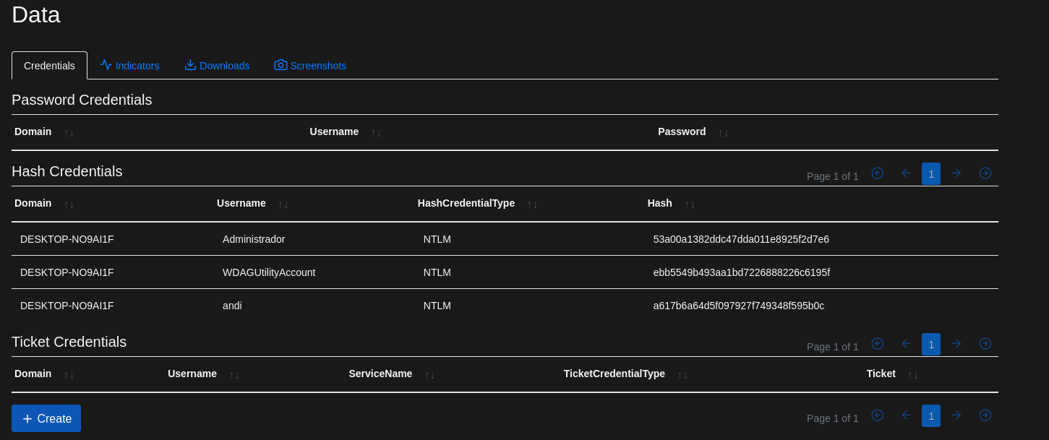1049x440 pixels.
Task: Open the Screenshots tab
Action: (310, 66)
